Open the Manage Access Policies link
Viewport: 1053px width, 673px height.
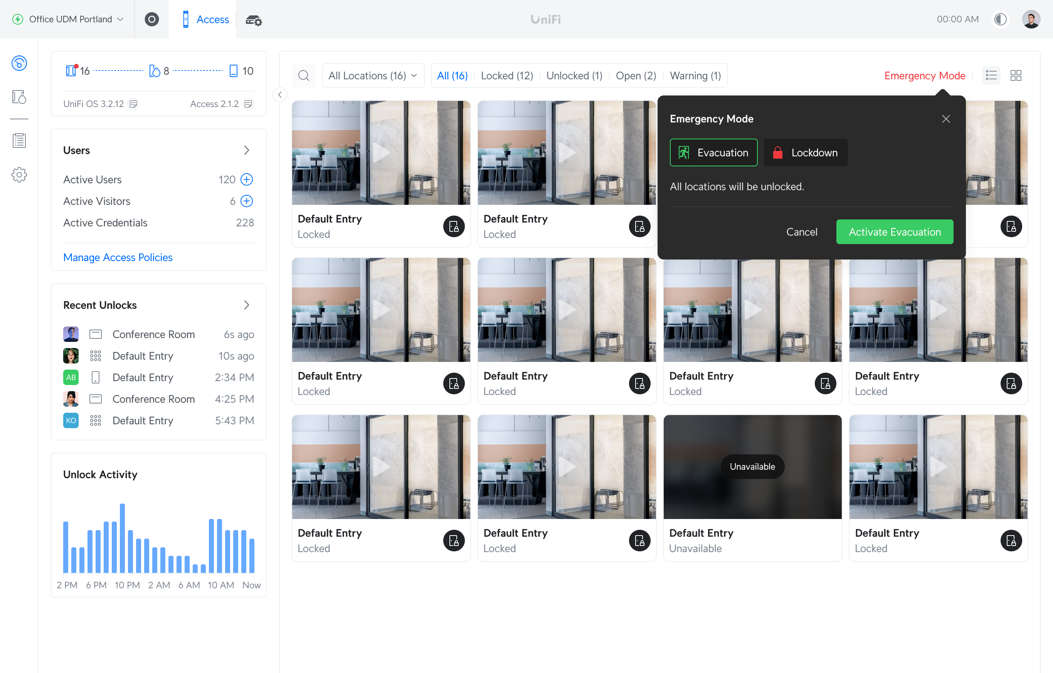118,258
